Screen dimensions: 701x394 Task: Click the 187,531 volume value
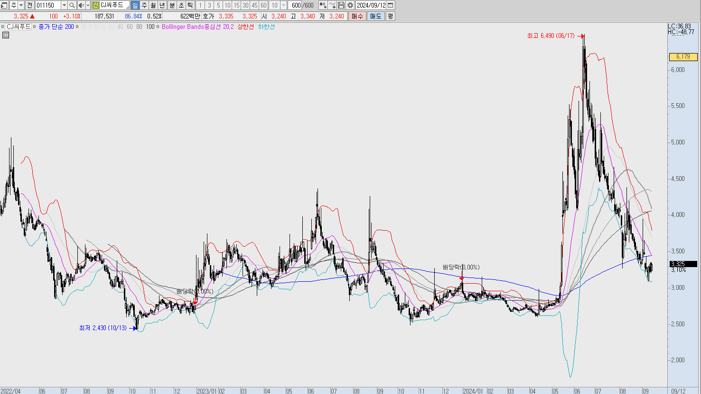pyautogui.click(x=104, y=16)
